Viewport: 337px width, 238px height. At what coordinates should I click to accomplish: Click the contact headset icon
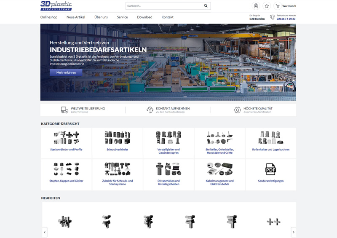point(150,110)
